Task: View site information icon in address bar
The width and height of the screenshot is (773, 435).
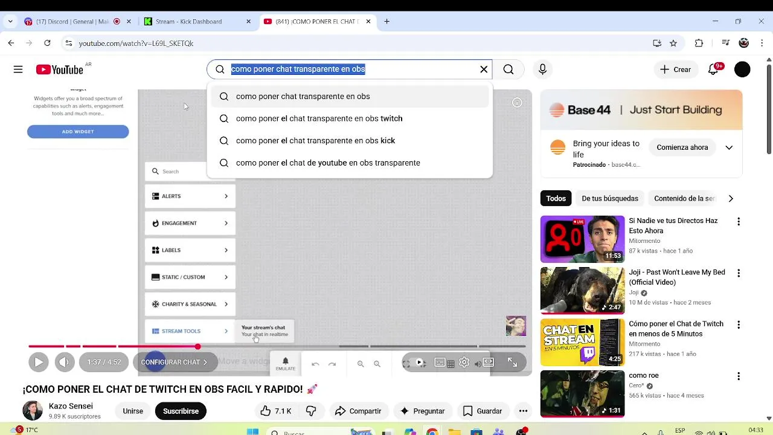Action: [68, 43]
